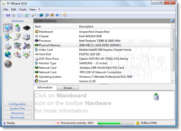Viewport: 181px width, 131px height.
Task: Open the Network globe with plug icon
Action: click(x=8, y=55)
